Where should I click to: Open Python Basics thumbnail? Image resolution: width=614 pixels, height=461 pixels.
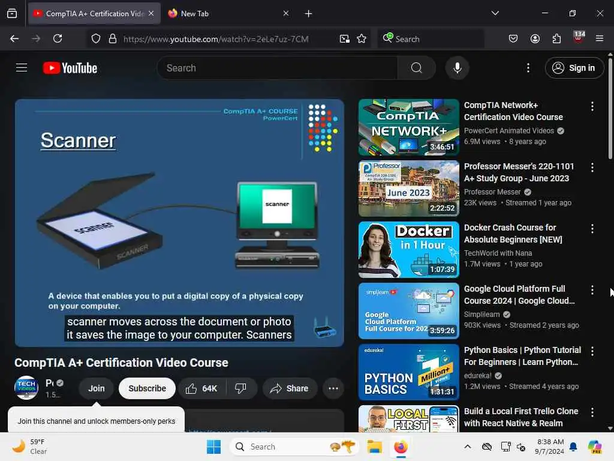click(x=408, y=372)
